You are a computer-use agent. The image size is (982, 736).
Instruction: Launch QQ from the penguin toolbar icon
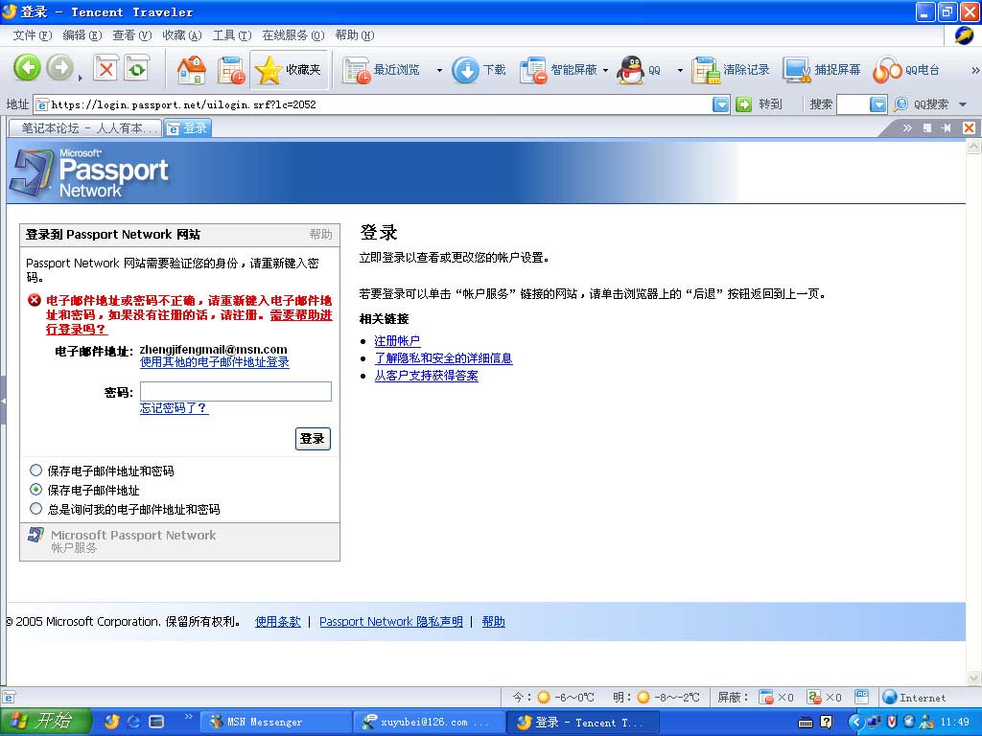coord(631,69)
